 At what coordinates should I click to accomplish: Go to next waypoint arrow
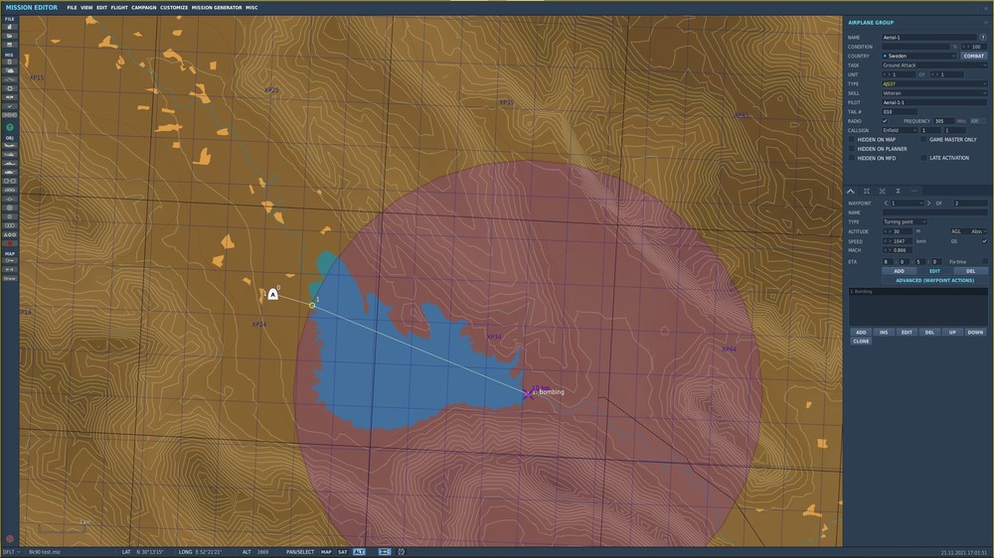[928, 204]
